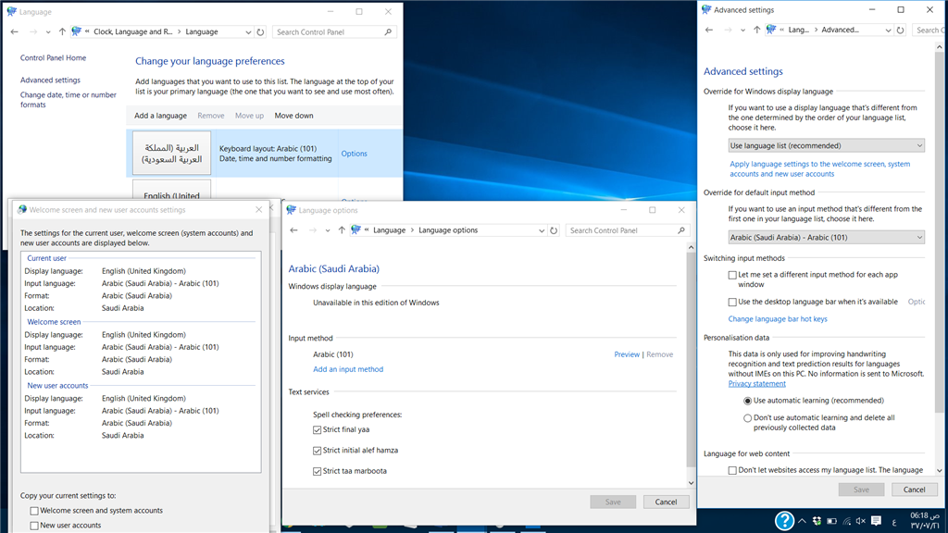Click the search magnifier in Language options window

point(681,230)
